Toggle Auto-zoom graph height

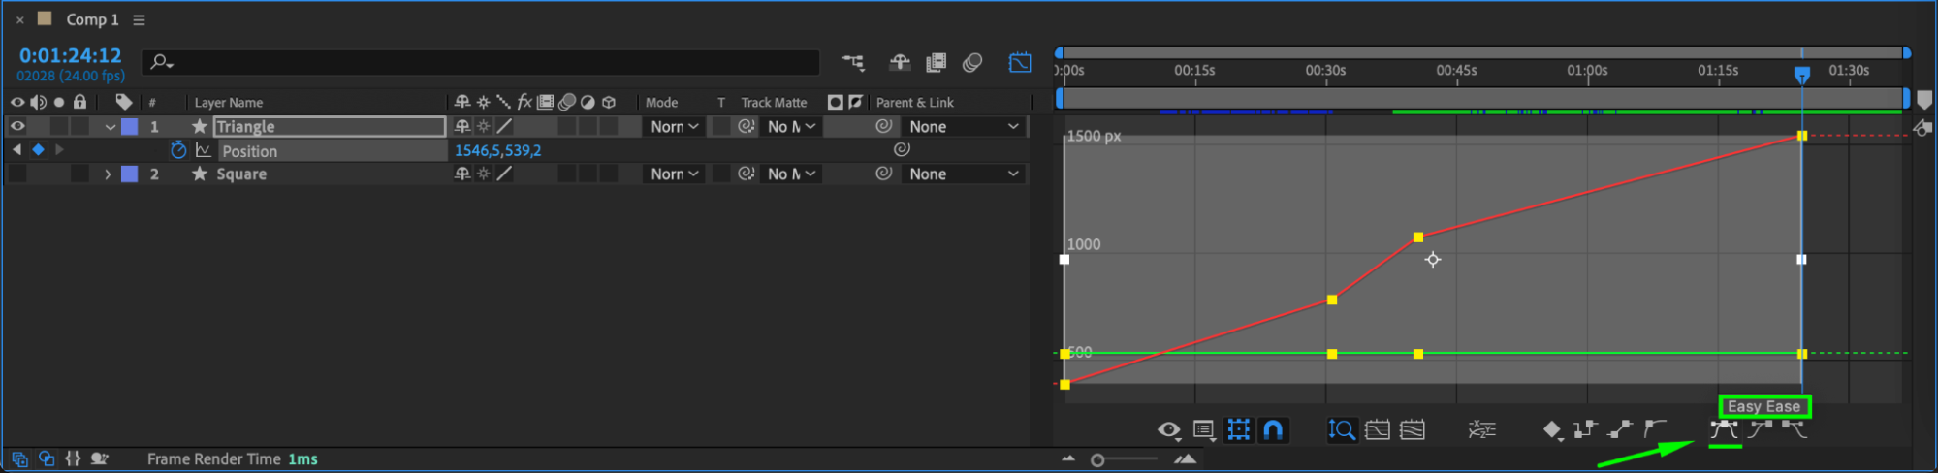(x=1342, y=429)
